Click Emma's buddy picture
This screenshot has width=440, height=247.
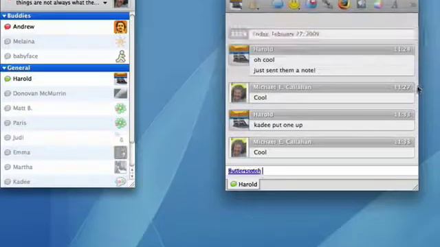coord(121,152)
